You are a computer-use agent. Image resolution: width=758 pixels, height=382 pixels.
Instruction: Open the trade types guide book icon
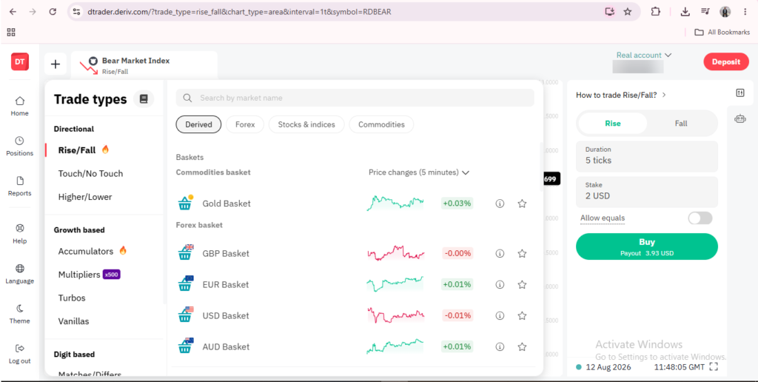tap(144, 98)
